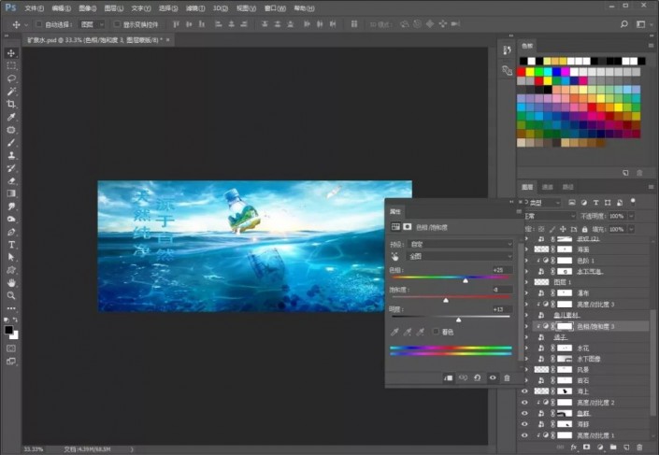Open the Swatches panel flyout menu
Viewport: 659px width, 455px height.
click(651, 46)
